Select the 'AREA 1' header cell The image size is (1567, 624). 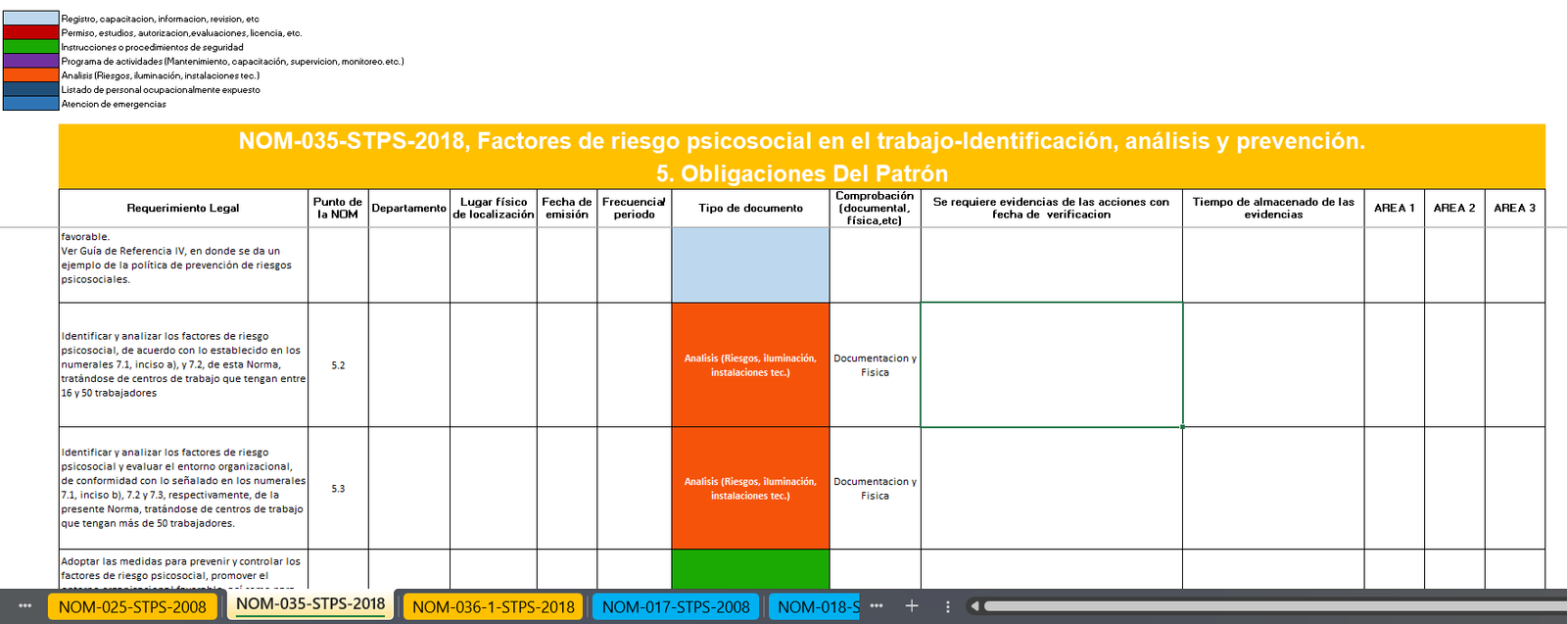(1395, 209)
